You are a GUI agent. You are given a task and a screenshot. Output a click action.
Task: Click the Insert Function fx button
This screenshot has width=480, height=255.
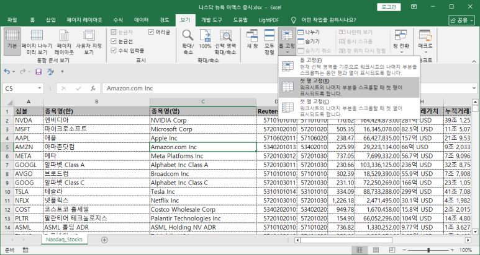pyautogui.click(x=93, y=89)
